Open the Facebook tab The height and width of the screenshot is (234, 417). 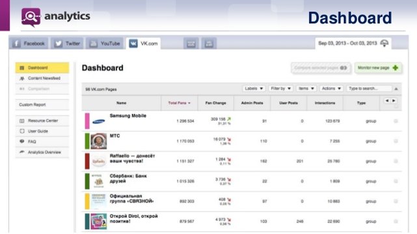29,43
